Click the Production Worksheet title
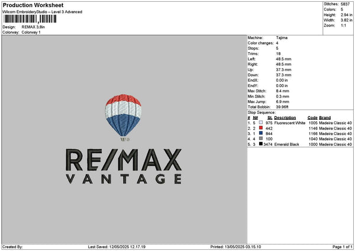 pyautogui.click(x=33, y=5)
